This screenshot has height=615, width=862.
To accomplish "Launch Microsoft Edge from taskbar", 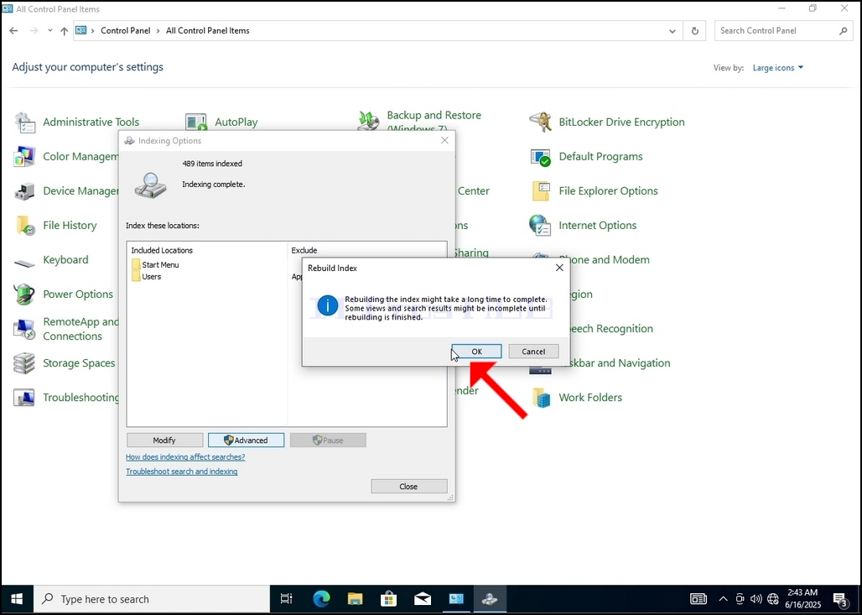I will coord(321,599).
